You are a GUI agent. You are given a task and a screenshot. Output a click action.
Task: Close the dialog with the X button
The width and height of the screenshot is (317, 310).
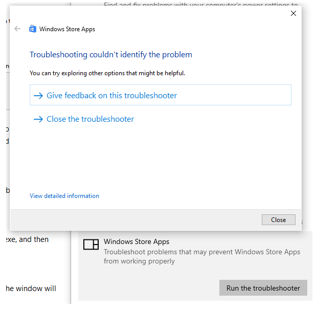tap(293, 13)
